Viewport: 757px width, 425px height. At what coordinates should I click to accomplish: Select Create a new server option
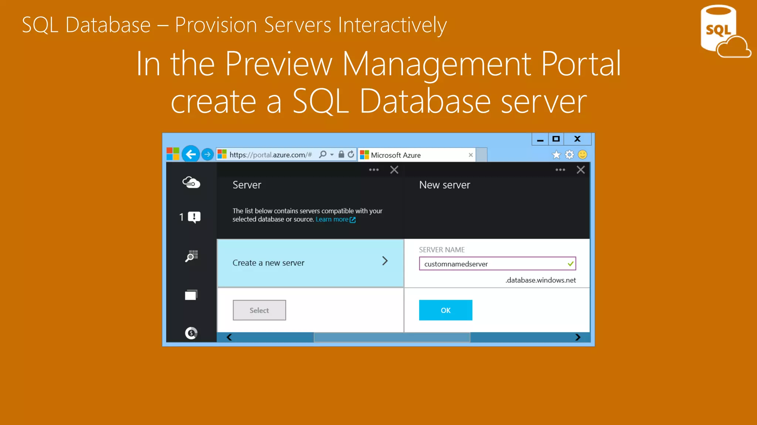point(310,263)
